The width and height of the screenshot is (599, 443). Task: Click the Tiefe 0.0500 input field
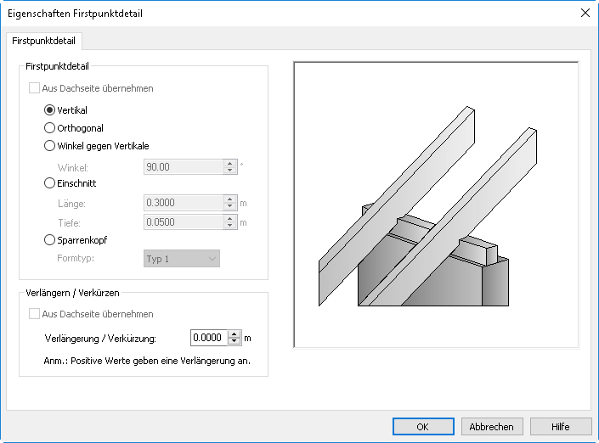[x=184, y=222]
